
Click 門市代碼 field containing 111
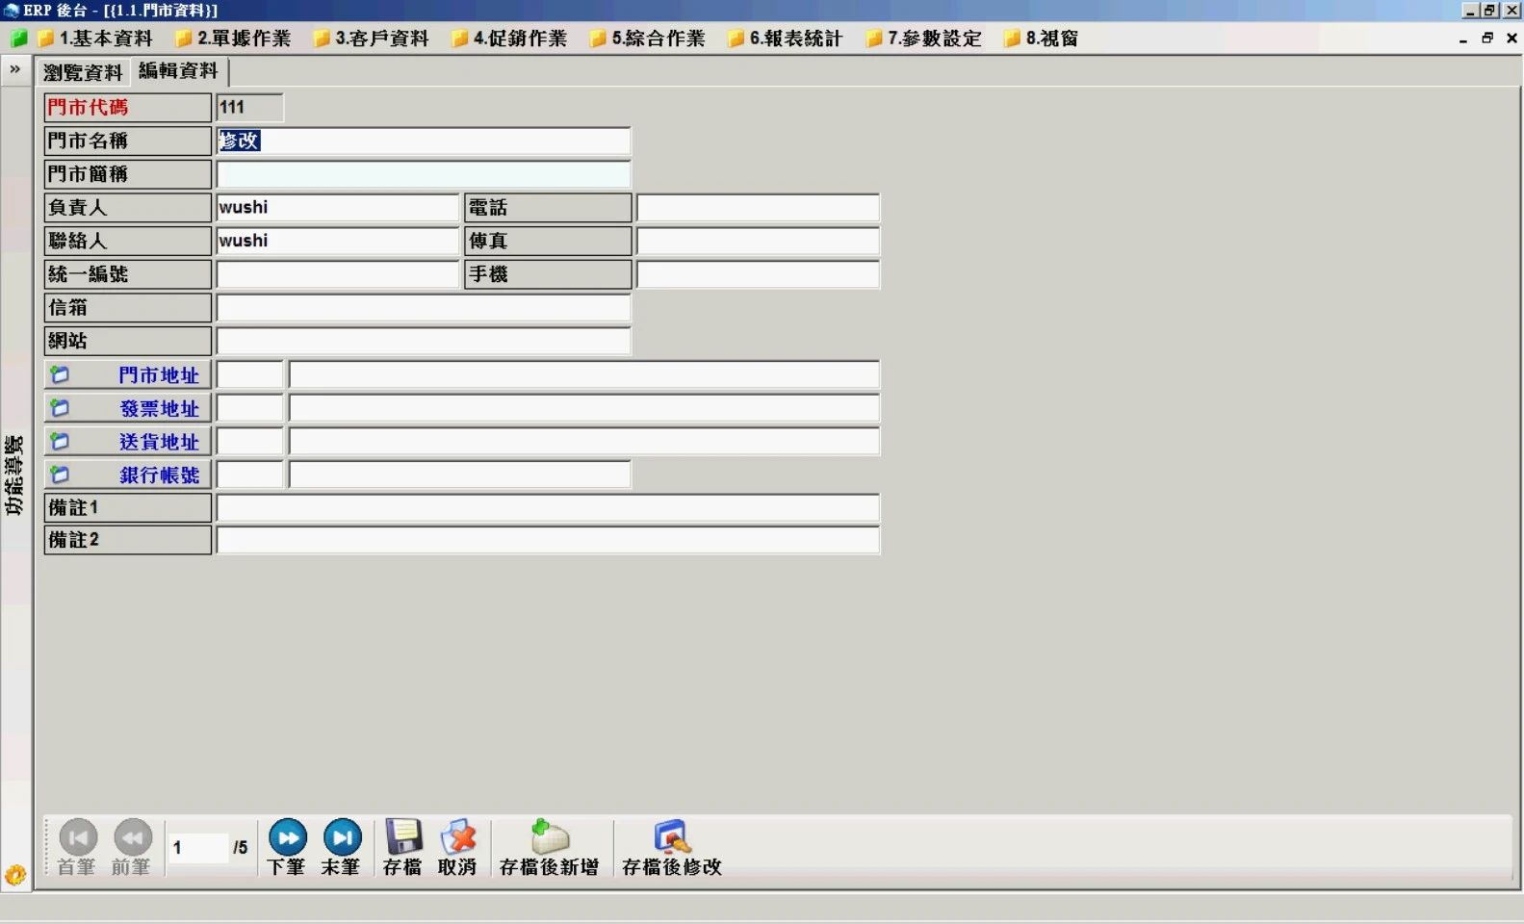pos(249,107)
